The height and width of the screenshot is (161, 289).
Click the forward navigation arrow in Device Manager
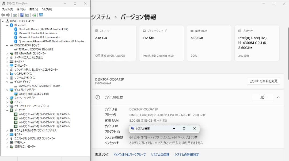[8, 15]
